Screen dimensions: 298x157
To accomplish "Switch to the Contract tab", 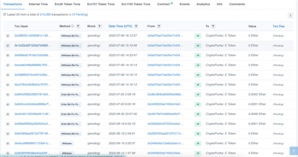I will click(163, 4).
